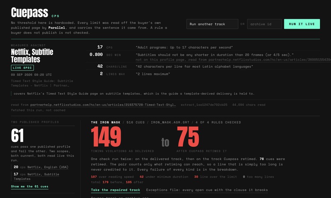Click '30 line over the limit' stat
Viewport: 331px width, 198px height.
[215, 177]
